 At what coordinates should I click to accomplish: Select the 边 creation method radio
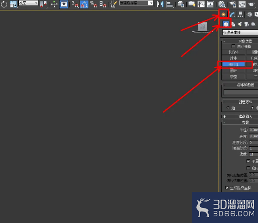point(228,108)
